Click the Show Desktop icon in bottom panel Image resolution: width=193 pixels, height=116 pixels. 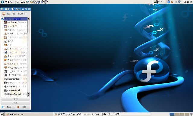(2, 114)
